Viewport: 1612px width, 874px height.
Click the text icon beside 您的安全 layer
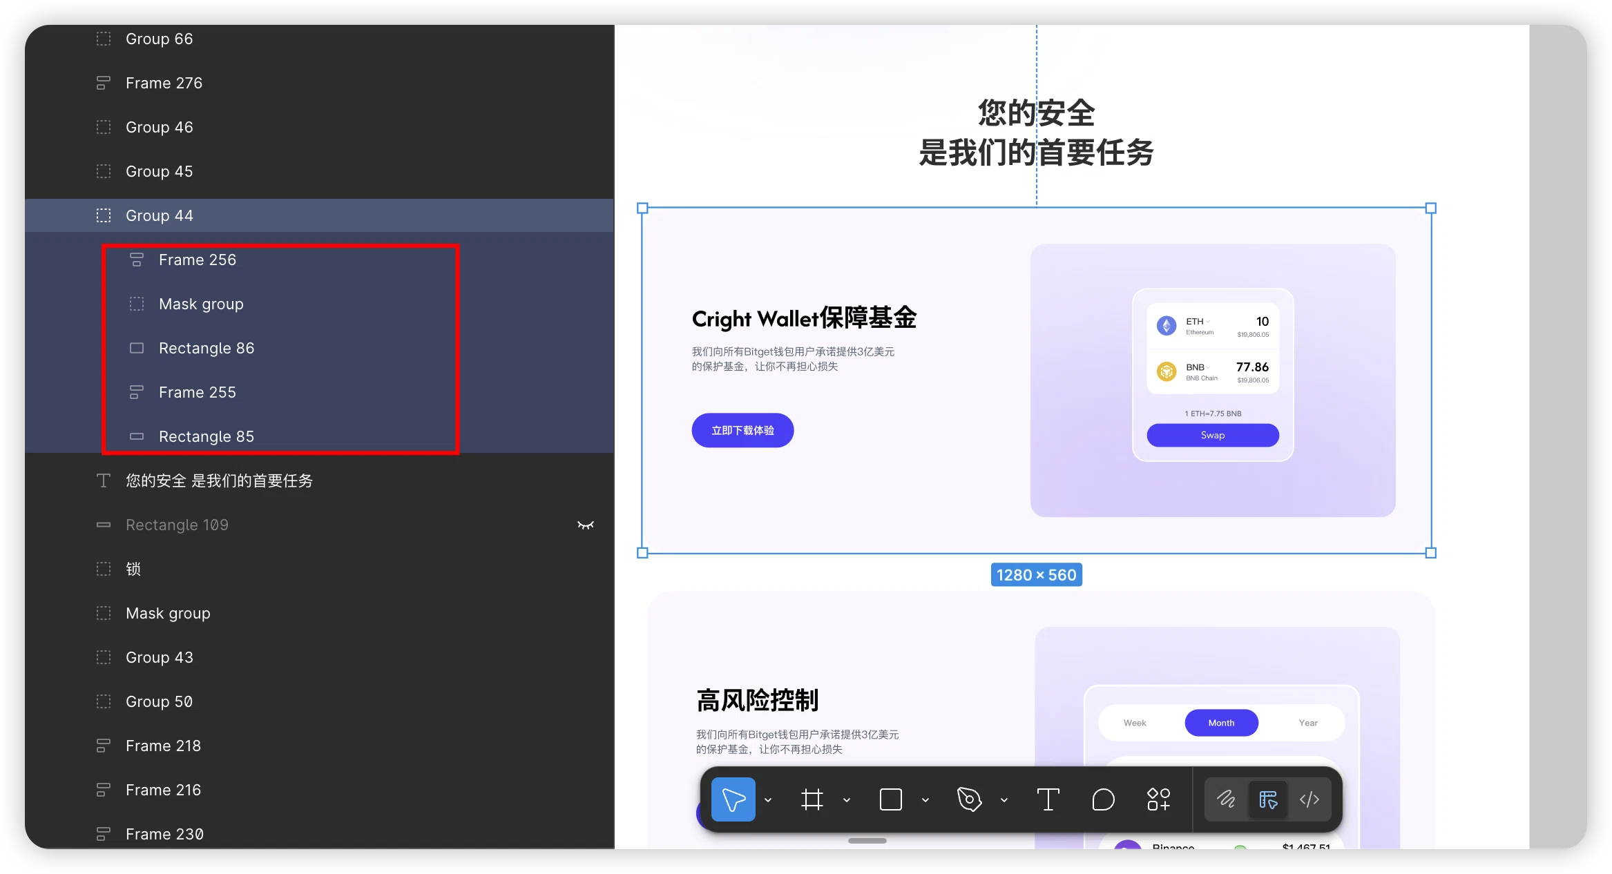point(104,480)
